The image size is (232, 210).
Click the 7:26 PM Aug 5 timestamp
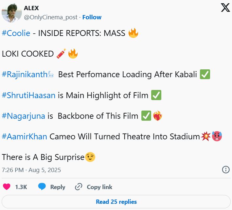point(31,170)
